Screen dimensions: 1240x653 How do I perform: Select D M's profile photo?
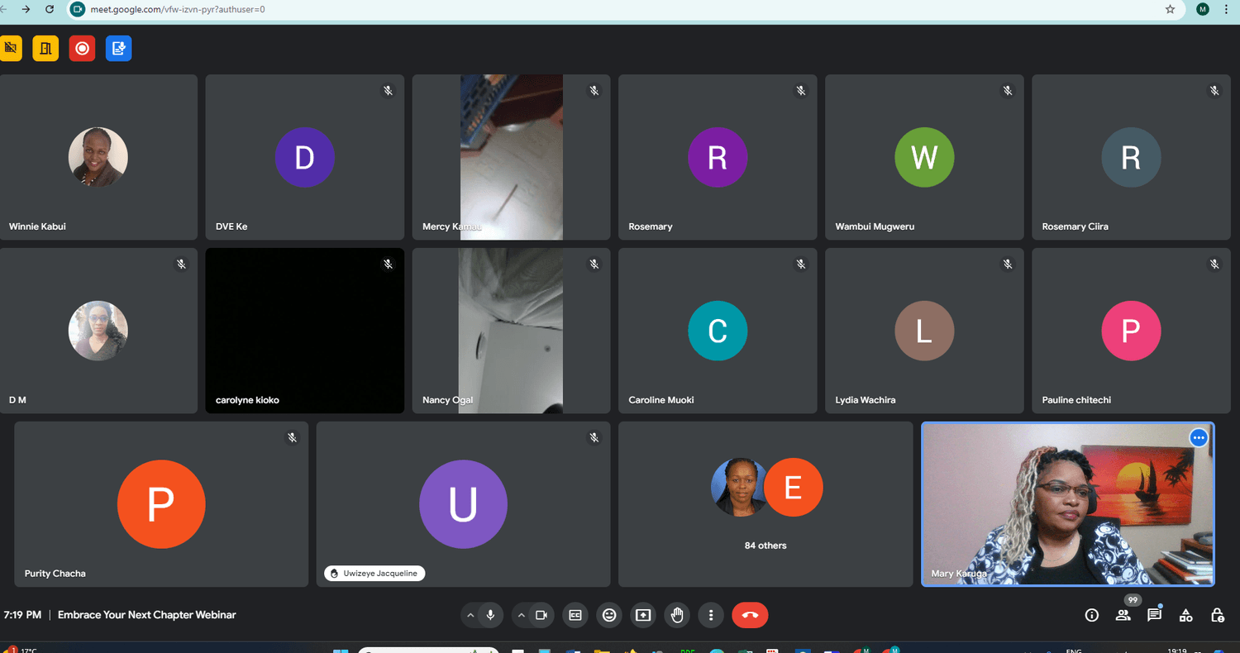click(98, 331)
